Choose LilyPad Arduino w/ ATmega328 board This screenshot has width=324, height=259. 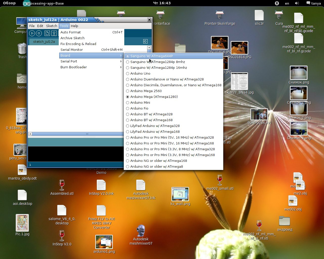tap(155, 126)
